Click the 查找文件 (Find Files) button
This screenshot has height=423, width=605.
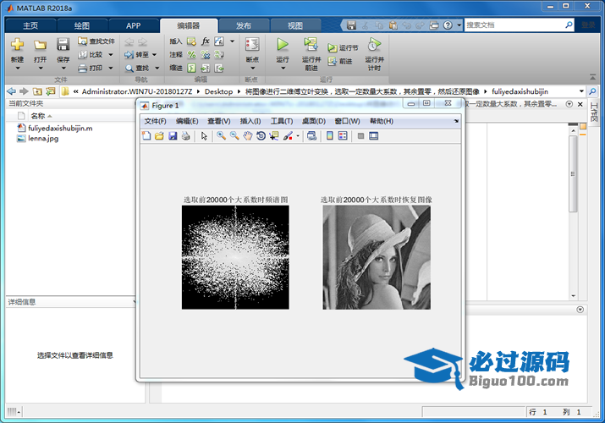(x=96, y=41)
